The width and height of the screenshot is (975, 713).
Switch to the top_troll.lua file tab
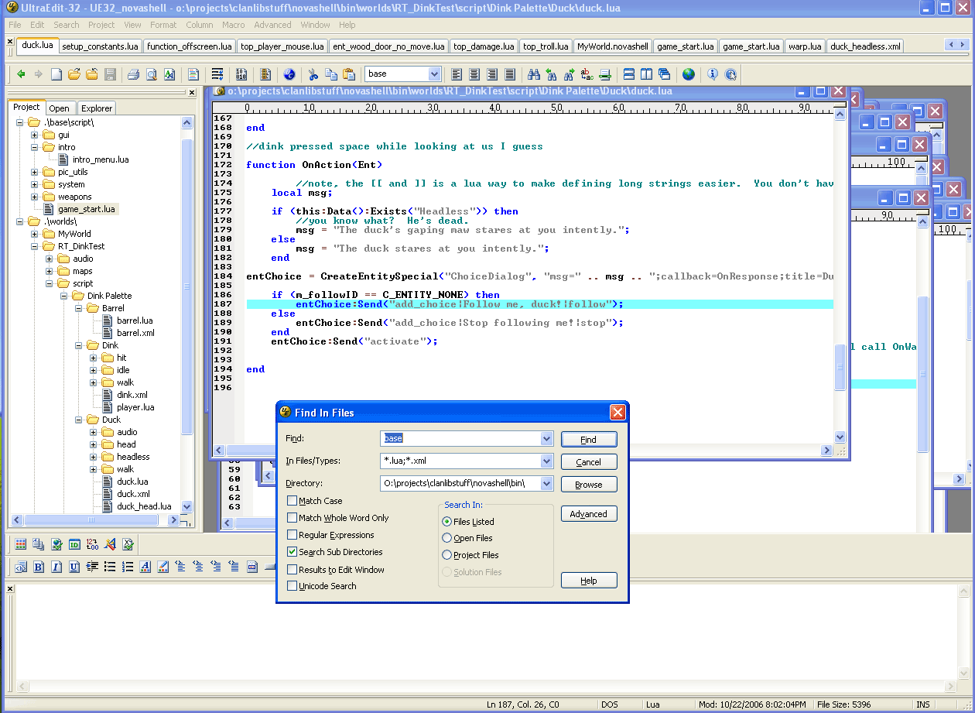pyautogui.click(x=546, y=46)
